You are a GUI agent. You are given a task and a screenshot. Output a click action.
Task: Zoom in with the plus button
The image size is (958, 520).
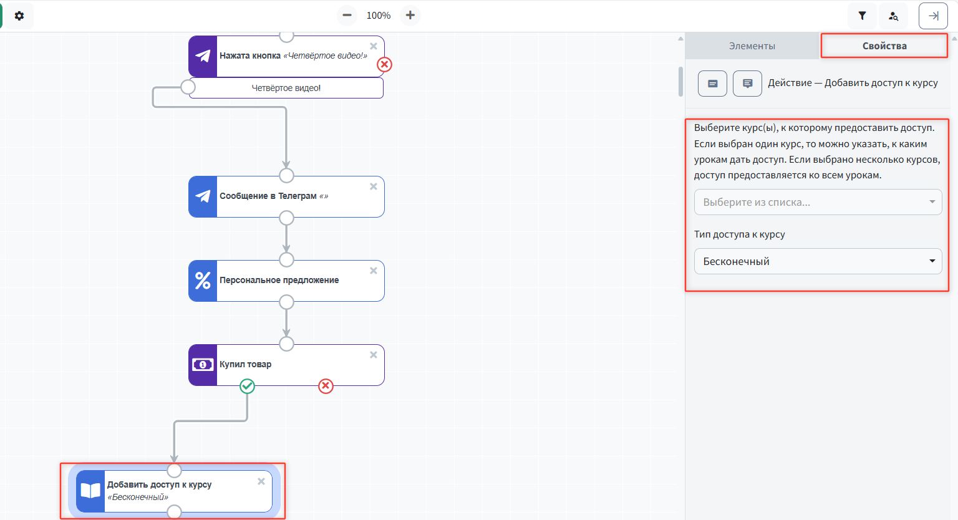coord(410,16)
